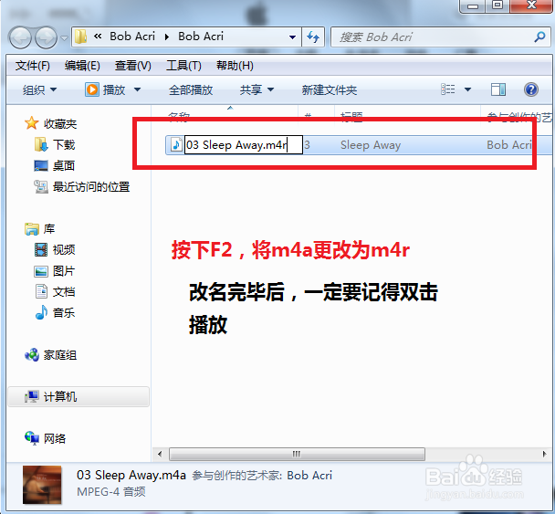This screenshot has height=514, width=555.
Task: Click the Bob Acri artist value in details pane
Action: (x=309, y=475)
